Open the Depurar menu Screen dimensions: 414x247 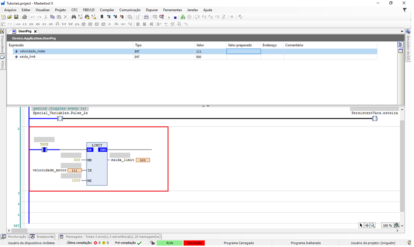tap(151, 10)
